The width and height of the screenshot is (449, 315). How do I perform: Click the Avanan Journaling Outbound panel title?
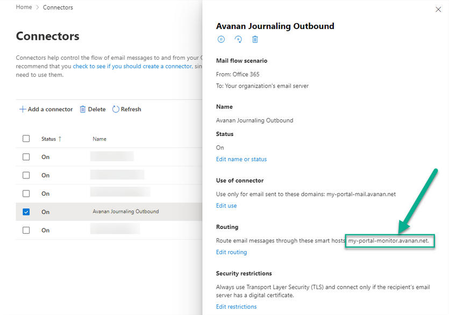pos(275,26)
